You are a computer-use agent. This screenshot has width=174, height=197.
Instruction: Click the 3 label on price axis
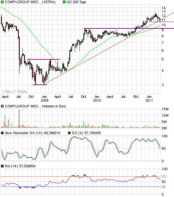pos(163,85)
